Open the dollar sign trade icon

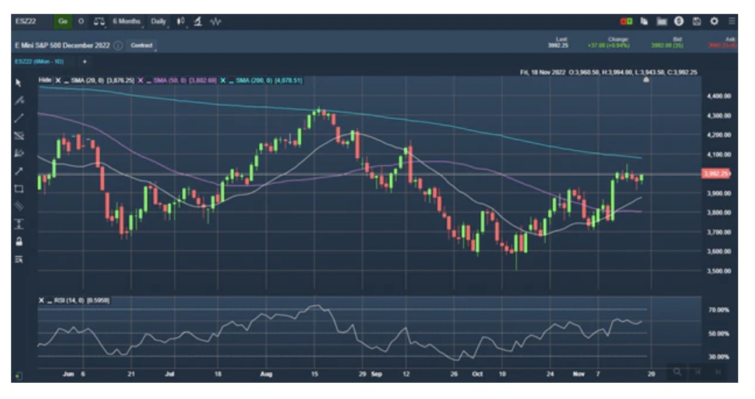[679, 22]
